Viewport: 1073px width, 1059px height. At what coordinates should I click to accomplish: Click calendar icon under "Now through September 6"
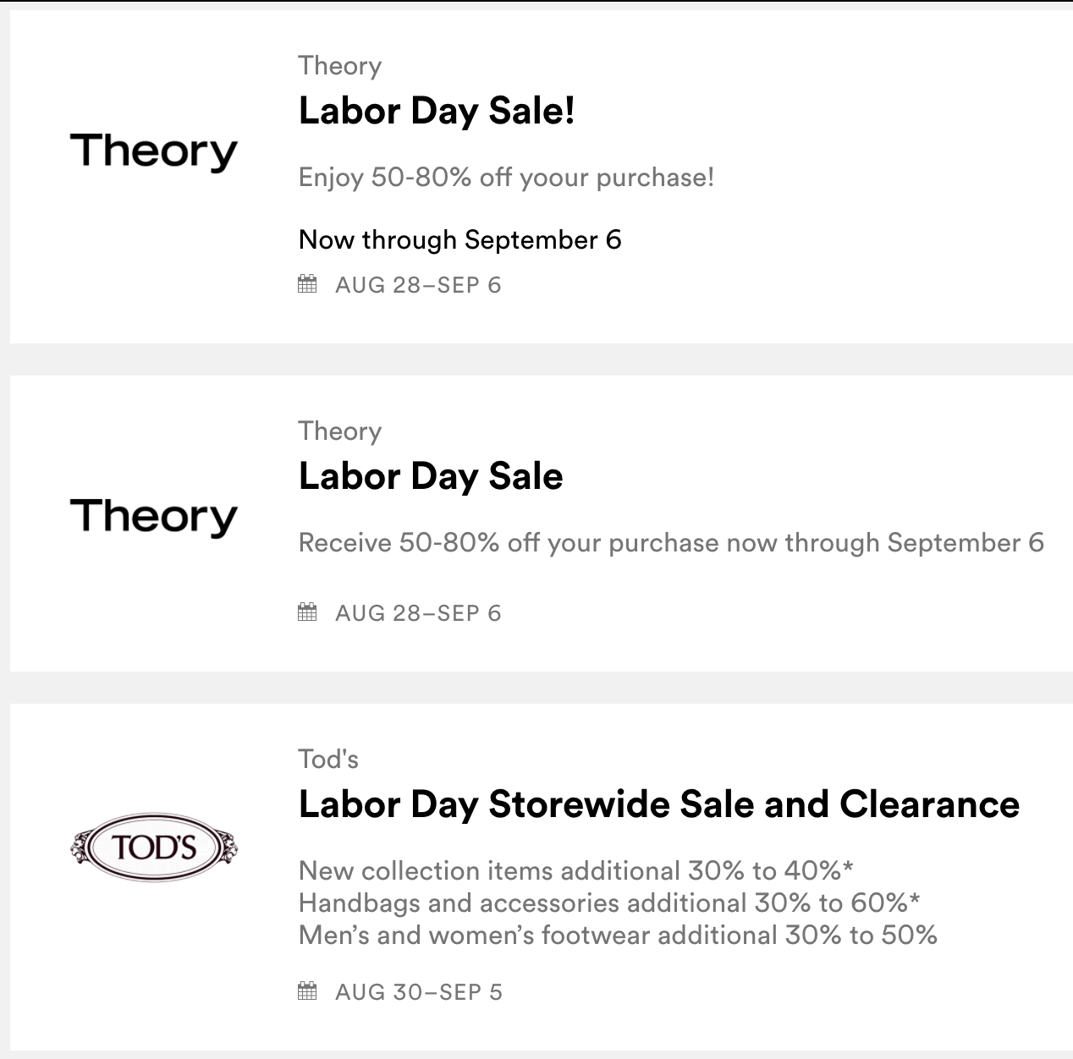coord(307,284)
